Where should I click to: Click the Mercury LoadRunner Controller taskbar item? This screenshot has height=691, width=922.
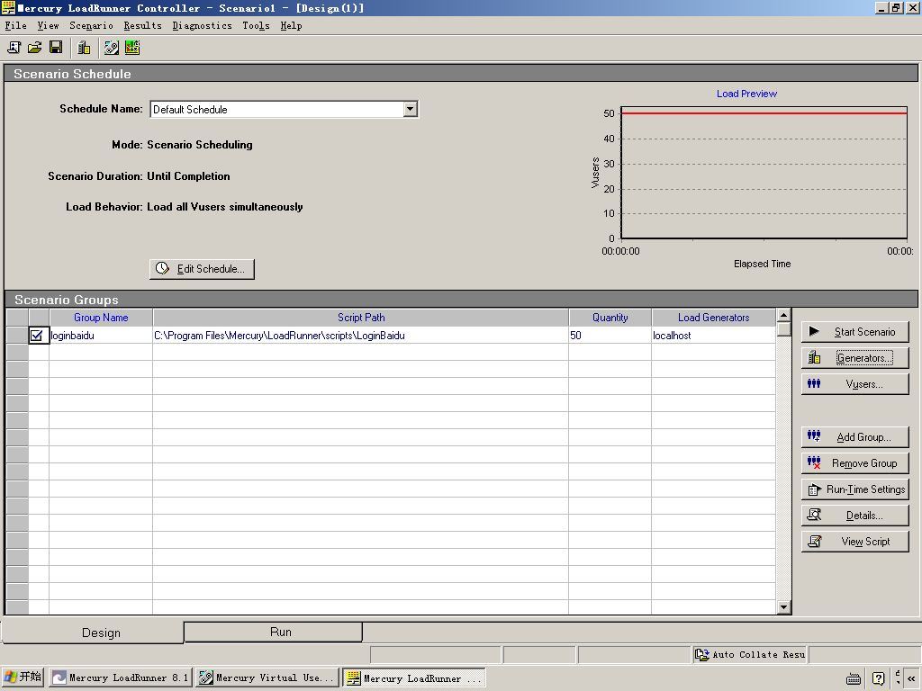click(x=414, y=678)
